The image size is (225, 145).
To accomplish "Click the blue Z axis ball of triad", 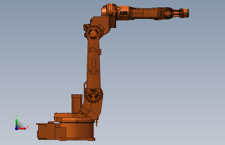I will pyautogui.click(x=16, y=128).
